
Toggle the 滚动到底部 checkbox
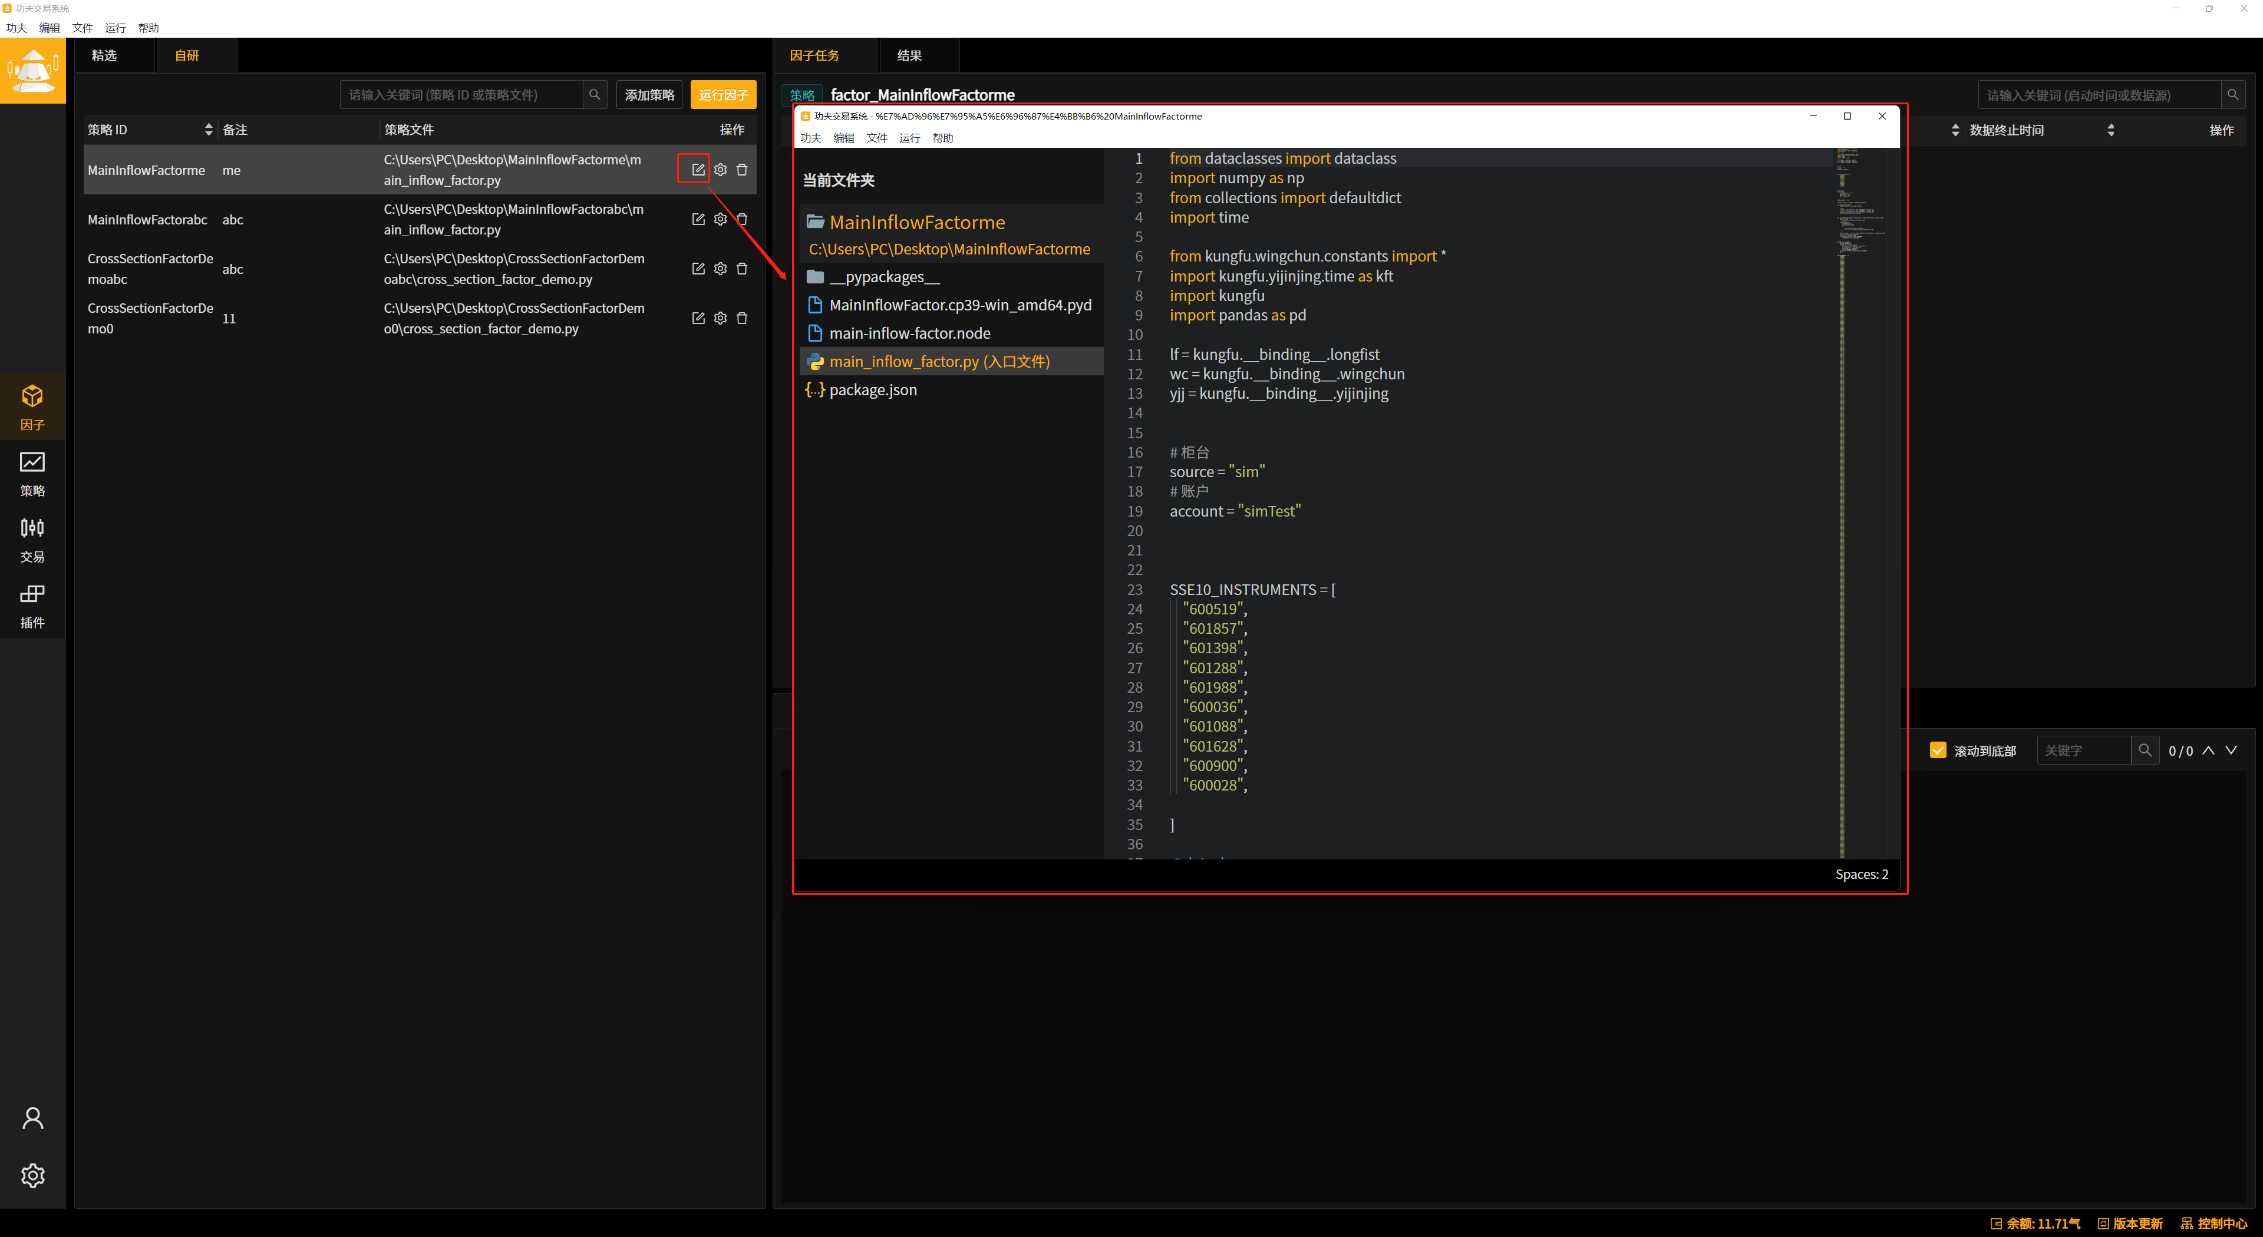[1938, 750]
